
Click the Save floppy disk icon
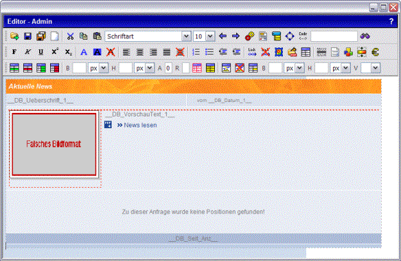[27, 36]
